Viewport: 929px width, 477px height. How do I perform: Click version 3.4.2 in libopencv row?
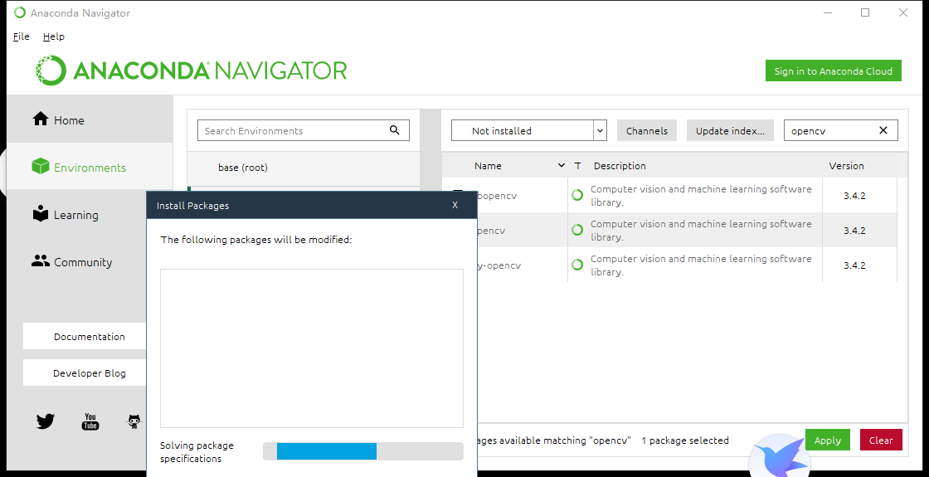pos(854,195)
